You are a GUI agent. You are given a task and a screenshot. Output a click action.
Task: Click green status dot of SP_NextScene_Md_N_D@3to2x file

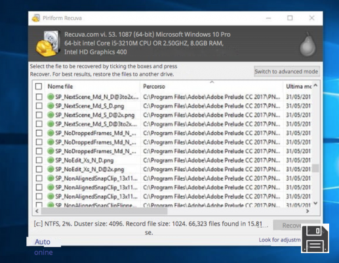50,97
